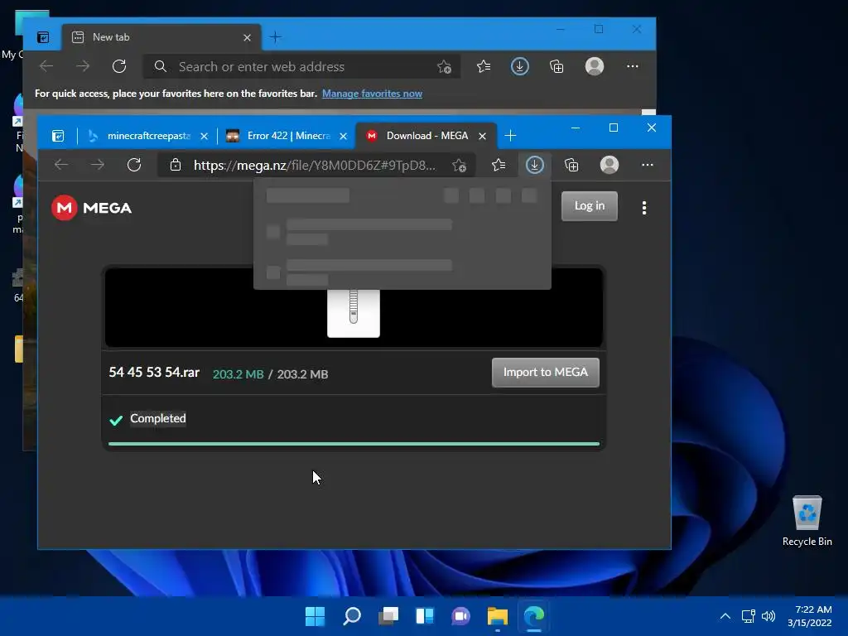
Task: Add new tab in background window
Action: pyautogui.click(x=275, y=37)
